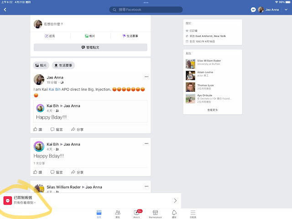Tap the battery indicator in status bar
Viewport: 292px width, 219px height.
click(288, 2)
